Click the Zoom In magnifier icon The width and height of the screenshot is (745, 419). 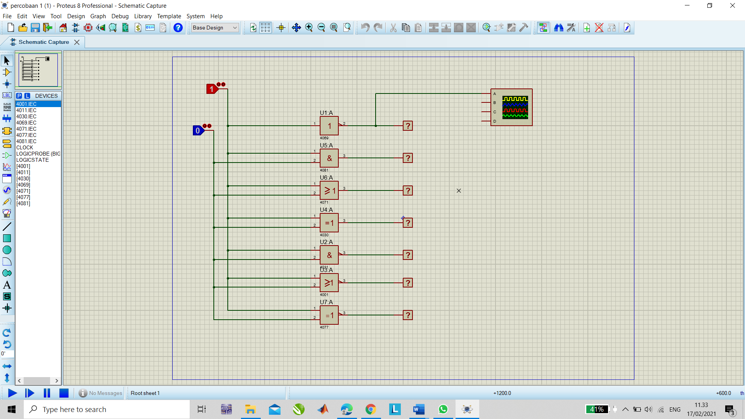tap(309, 28)
